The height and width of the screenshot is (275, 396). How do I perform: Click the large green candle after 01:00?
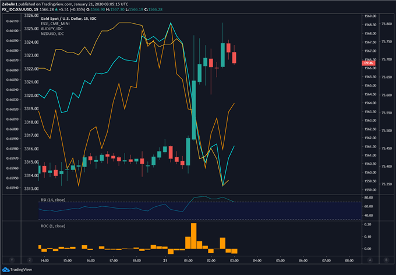tap(194, 110)
